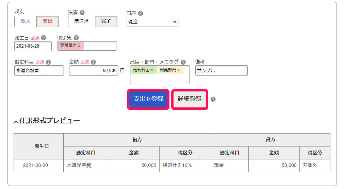The height and width of the screenshot is (189, 344).
Task: Focus the 発生日 date field
Action: (x=33, y=46)
